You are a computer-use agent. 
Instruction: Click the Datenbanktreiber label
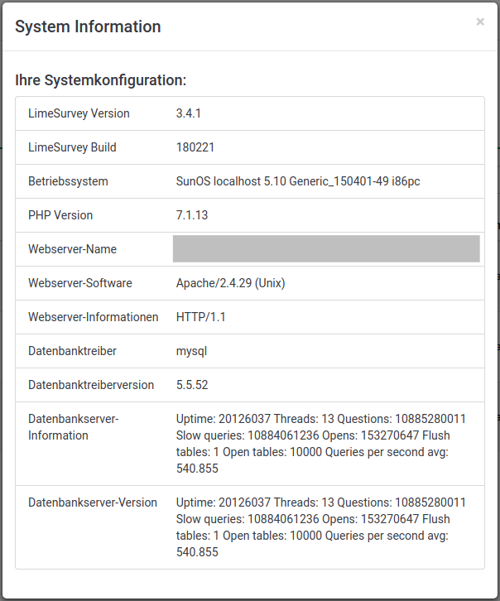[72, 351]
